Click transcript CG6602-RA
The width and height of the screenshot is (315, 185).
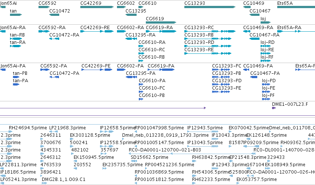point(131,28)
